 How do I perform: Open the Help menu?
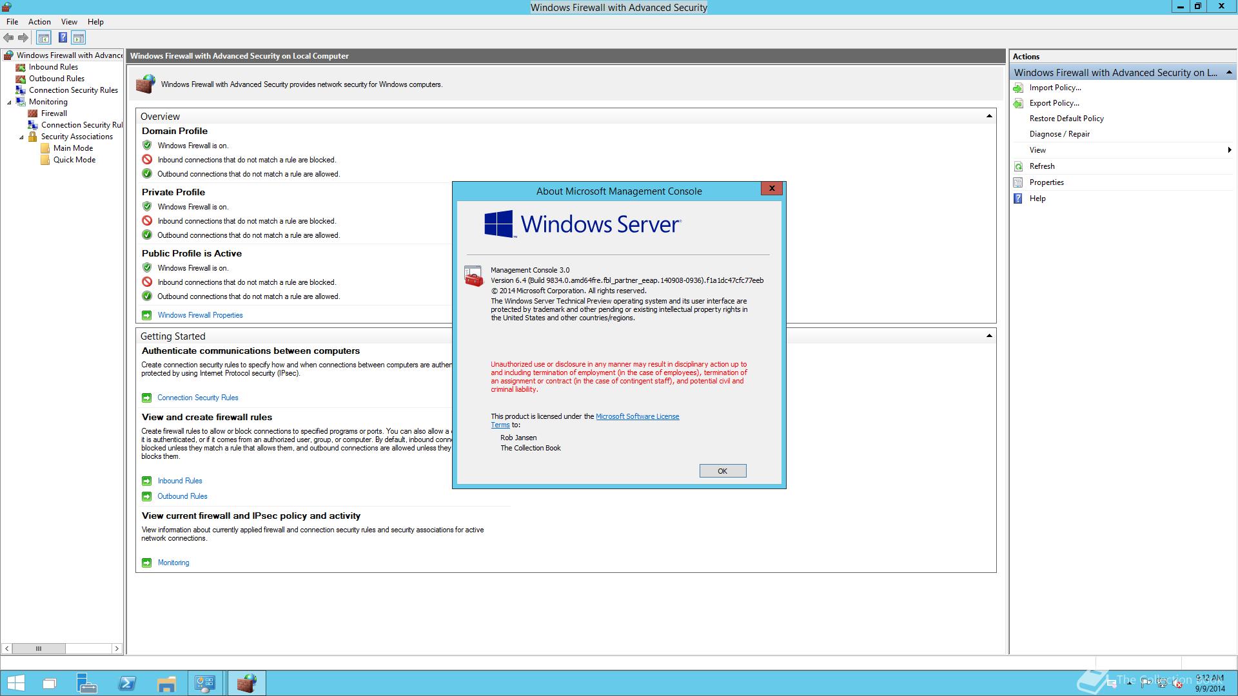(x=95, y=22)
